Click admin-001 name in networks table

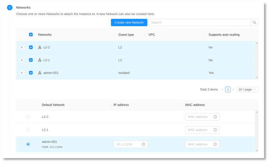(51, 73)
